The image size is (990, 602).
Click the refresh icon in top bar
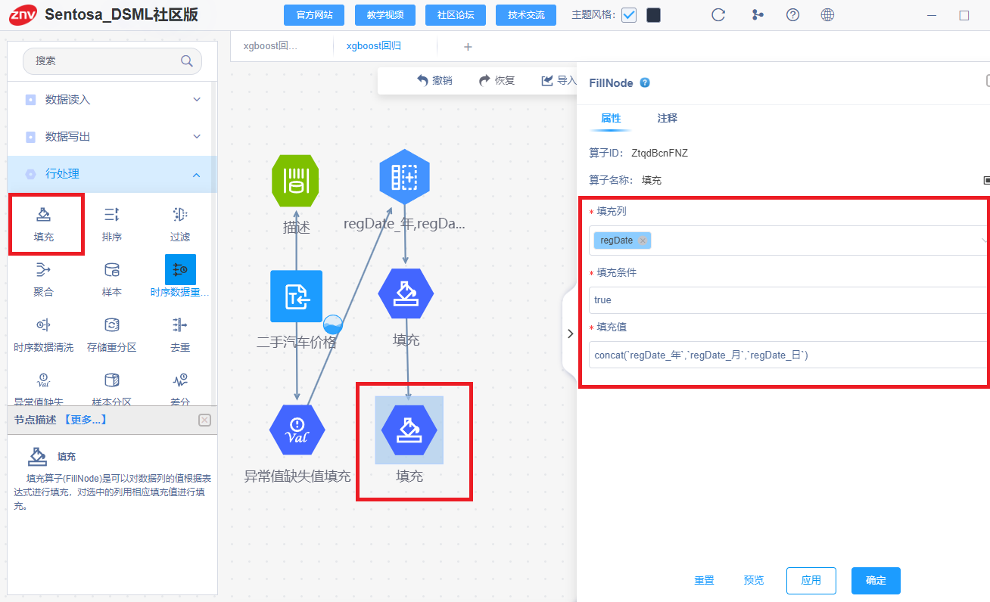[719, 15]
